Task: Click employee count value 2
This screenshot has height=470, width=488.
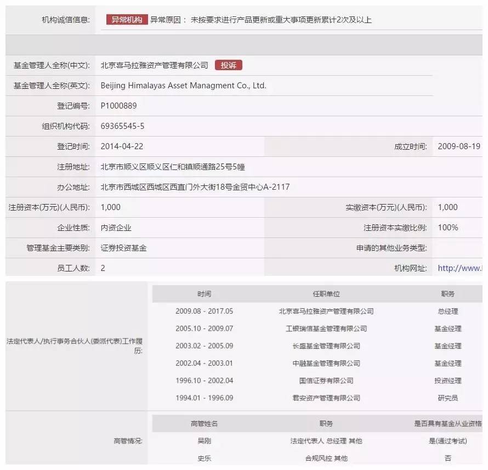Action: coord(103,268)
